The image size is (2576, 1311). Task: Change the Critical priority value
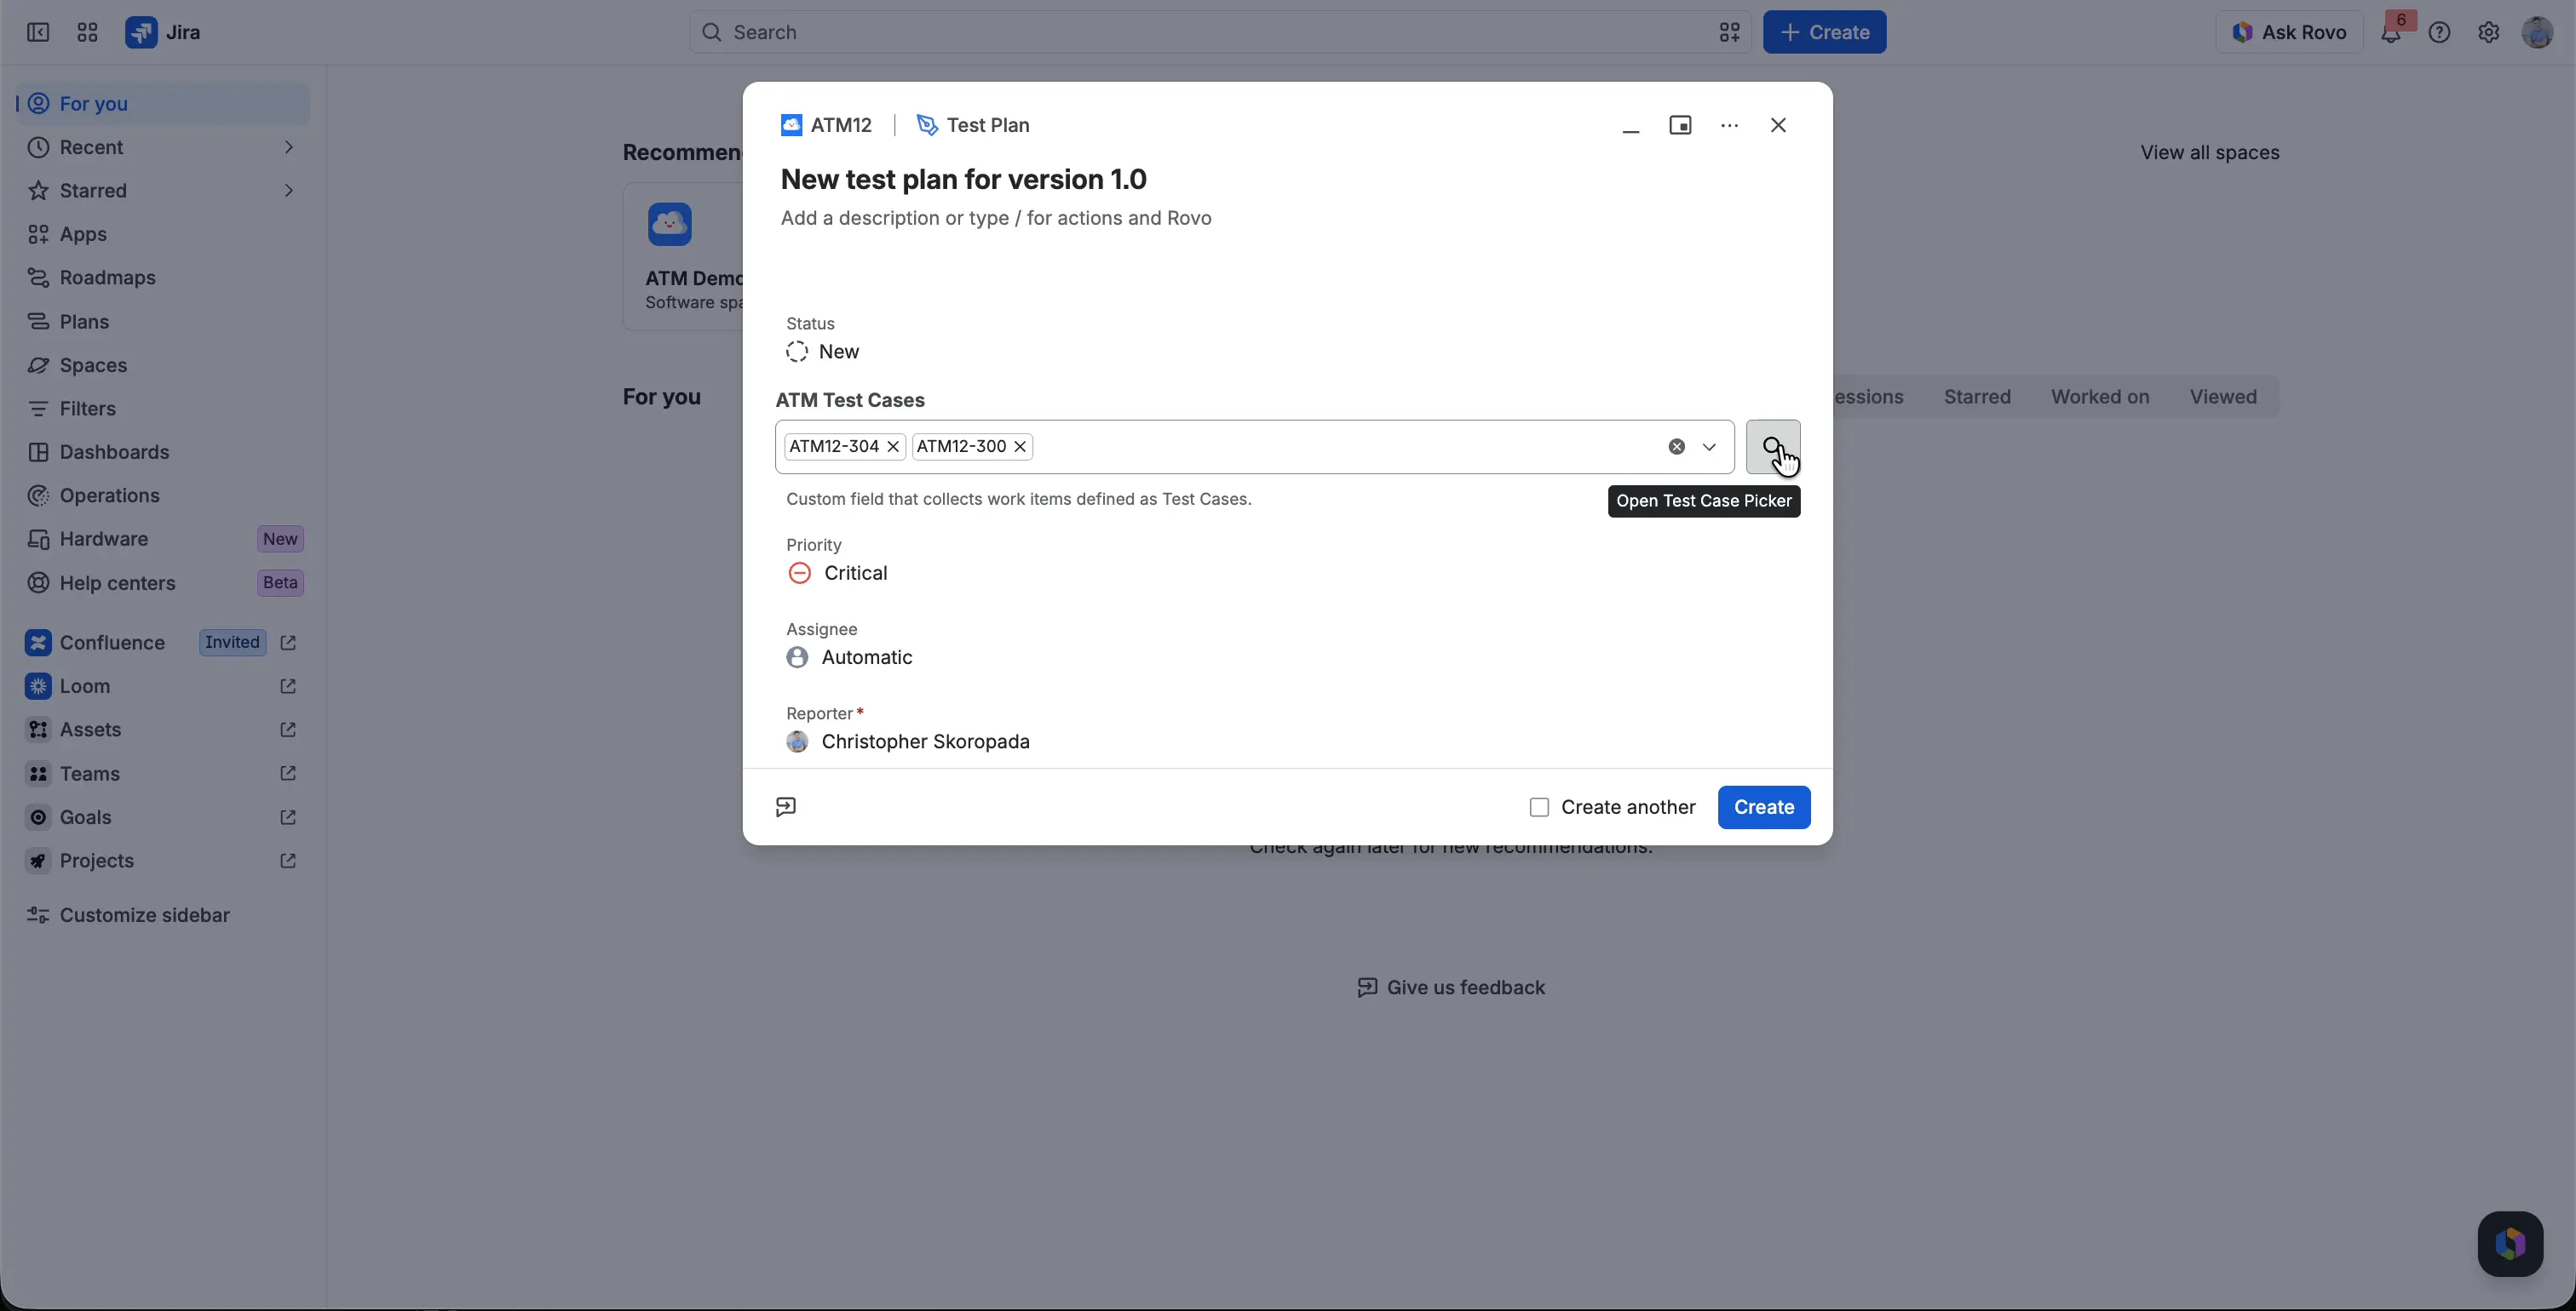[838, 574]
